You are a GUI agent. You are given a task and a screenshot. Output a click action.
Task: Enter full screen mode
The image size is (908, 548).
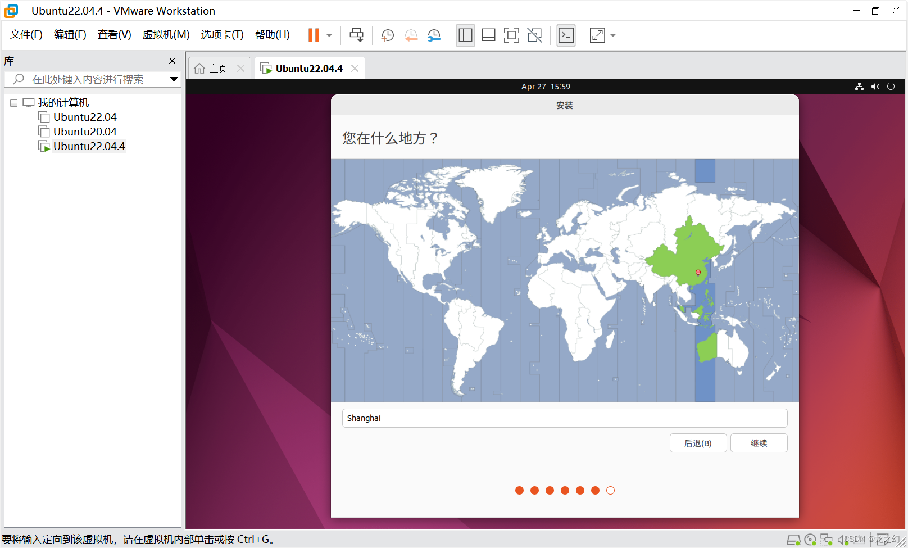coord(511,35)
